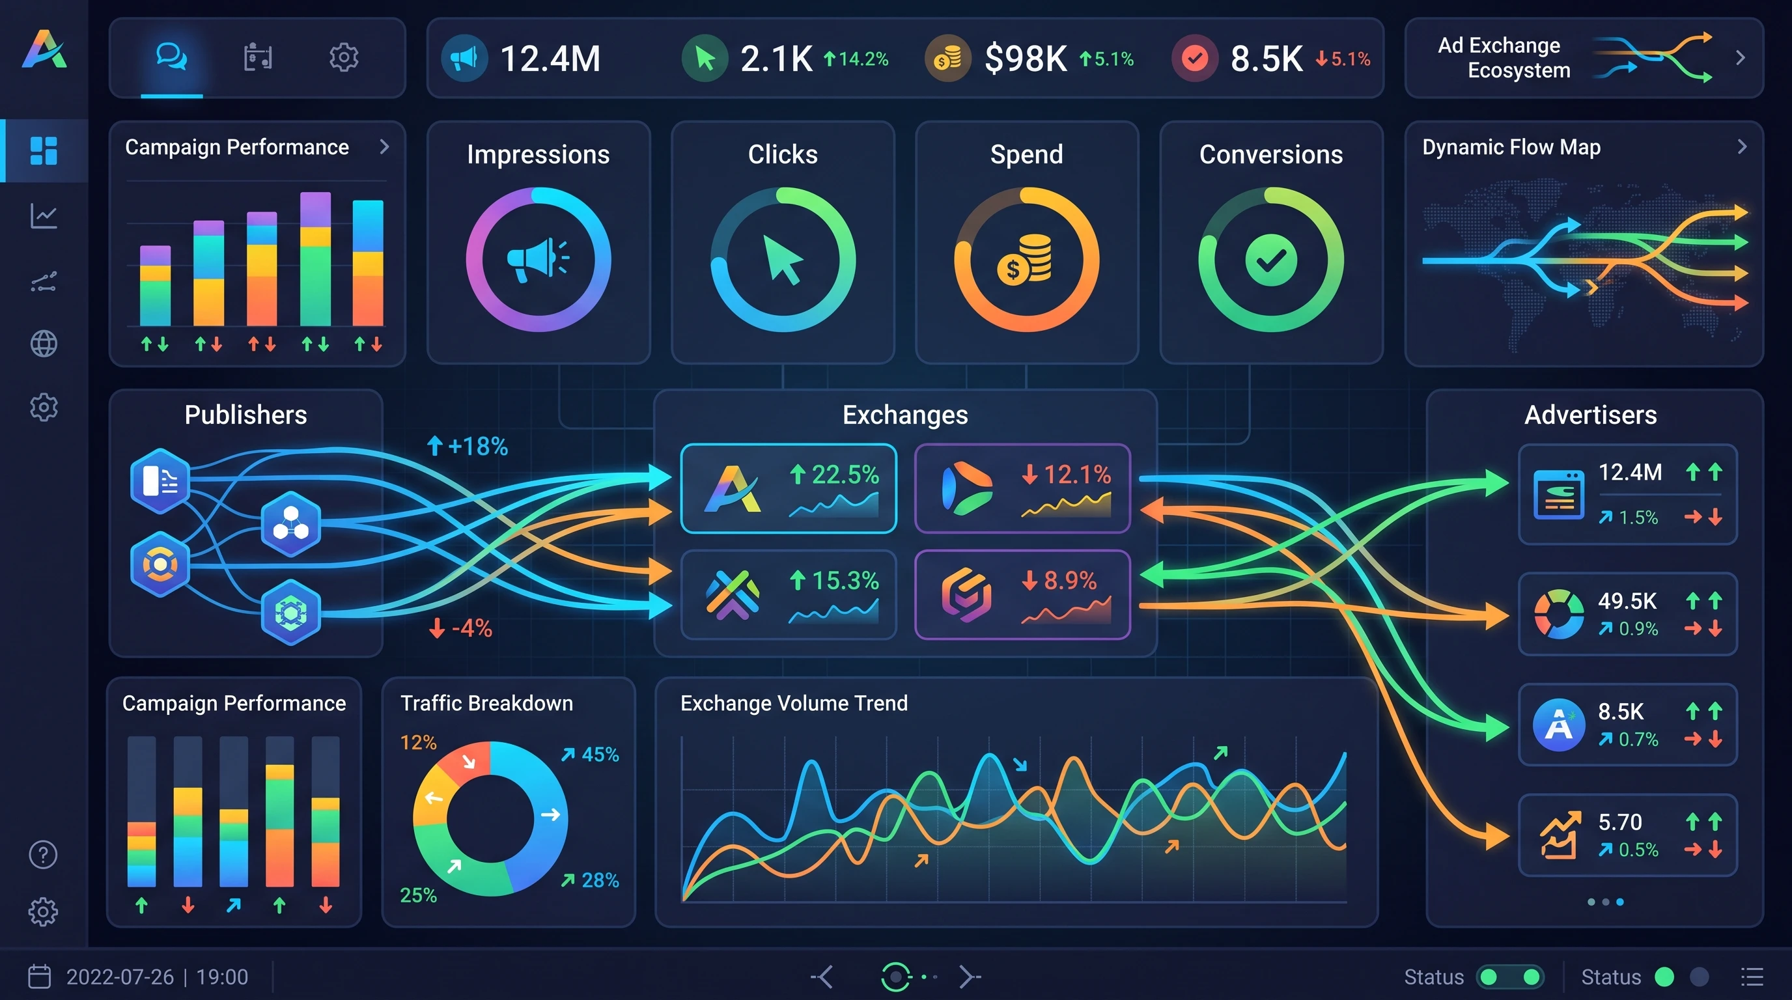
Task: Select the document publisher hexagon
Action: pos(160,481)
